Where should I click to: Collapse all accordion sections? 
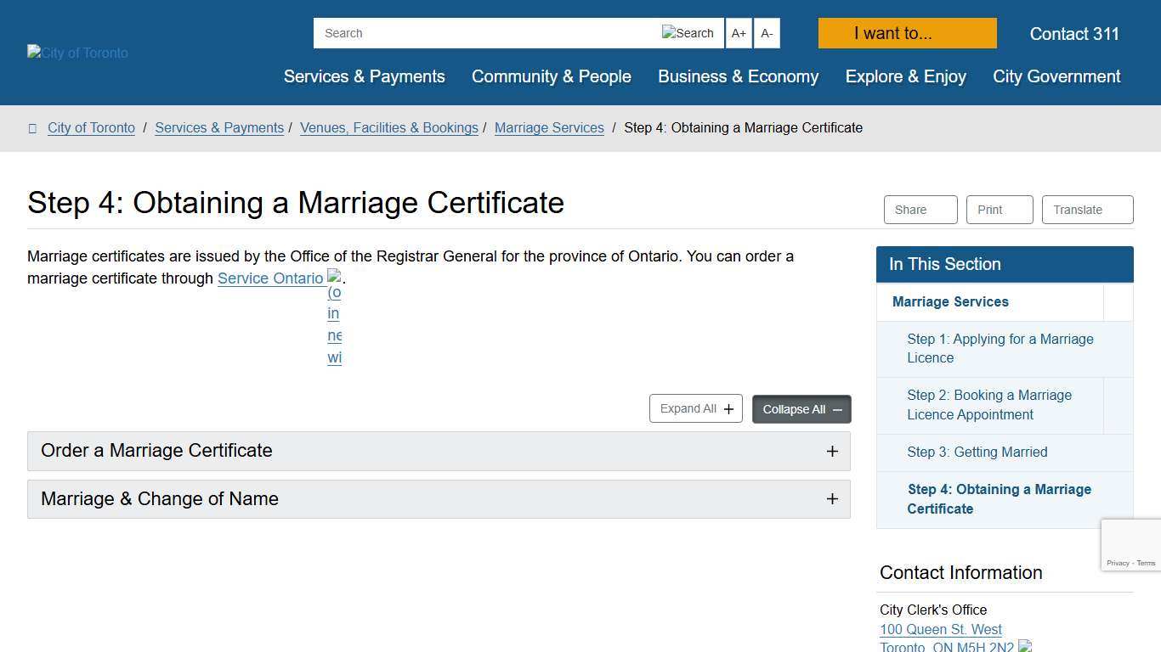tap(800, 409)
